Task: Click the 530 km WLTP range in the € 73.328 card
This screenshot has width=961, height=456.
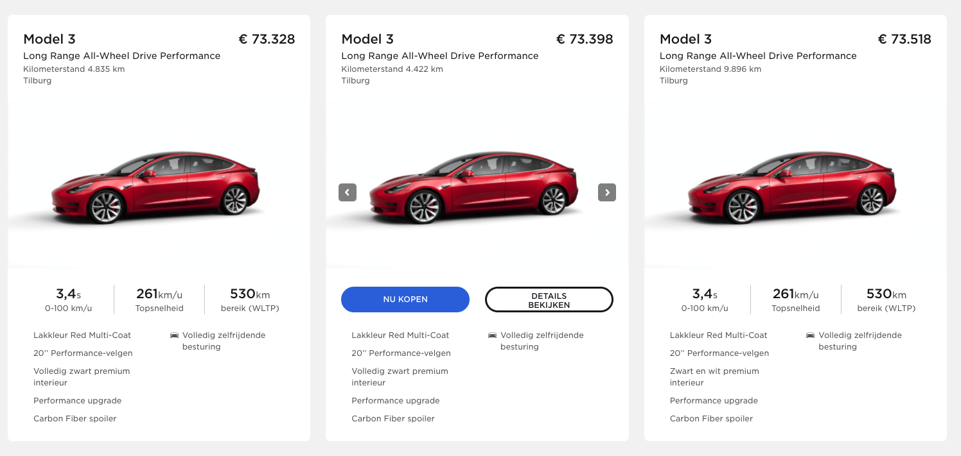Action: [x=250, y=300]
